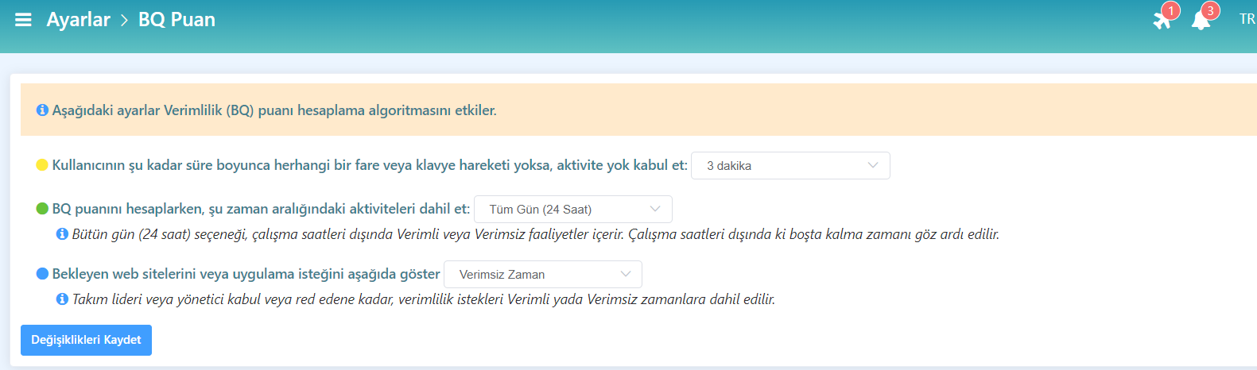The height and width of the screenshot is (370, 1257).
Task: Open the '3 dakika' inactivity dropdown
Action: pos(790,166)
